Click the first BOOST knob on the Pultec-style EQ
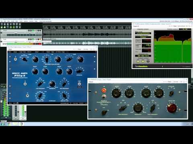The width and height of the screenshot is (193, 144). click(x=116, y=93)
